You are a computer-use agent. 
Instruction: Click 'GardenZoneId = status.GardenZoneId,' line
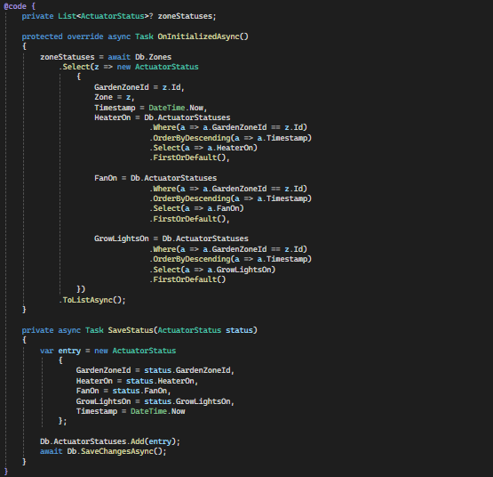[155, 370]
